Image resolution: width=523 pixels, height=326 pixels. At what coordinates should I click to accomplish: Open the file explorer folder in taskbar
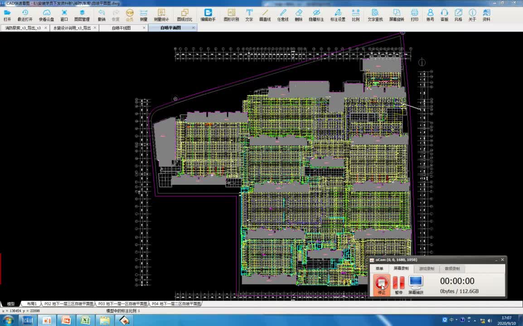coord(105,320)
